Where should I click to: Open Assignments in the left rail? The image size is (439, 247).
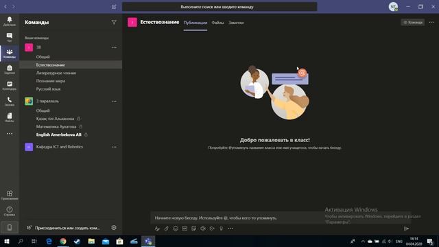[x=9, y=69]
